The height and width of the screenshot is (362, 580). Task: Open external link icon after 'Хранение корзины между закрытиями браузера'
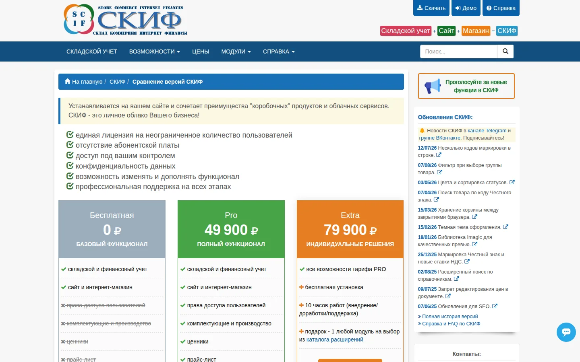[474, 217]
